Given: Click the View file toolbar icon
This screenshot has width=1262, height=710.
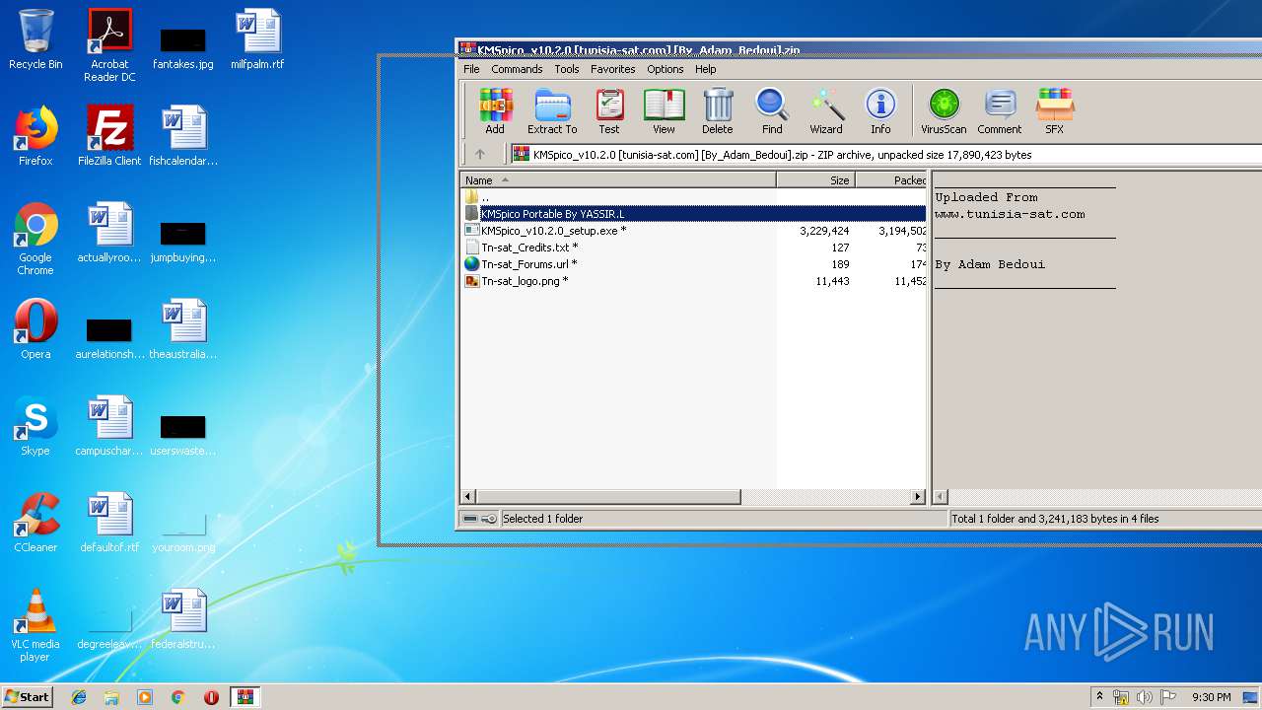Looking at the screenshot, I should [664, 111].
